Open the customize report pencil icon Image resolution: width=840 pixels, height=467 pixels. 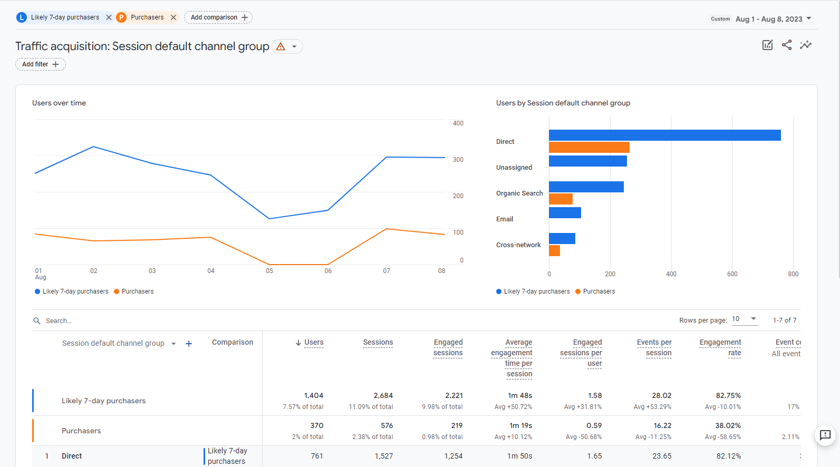[767, 45]
